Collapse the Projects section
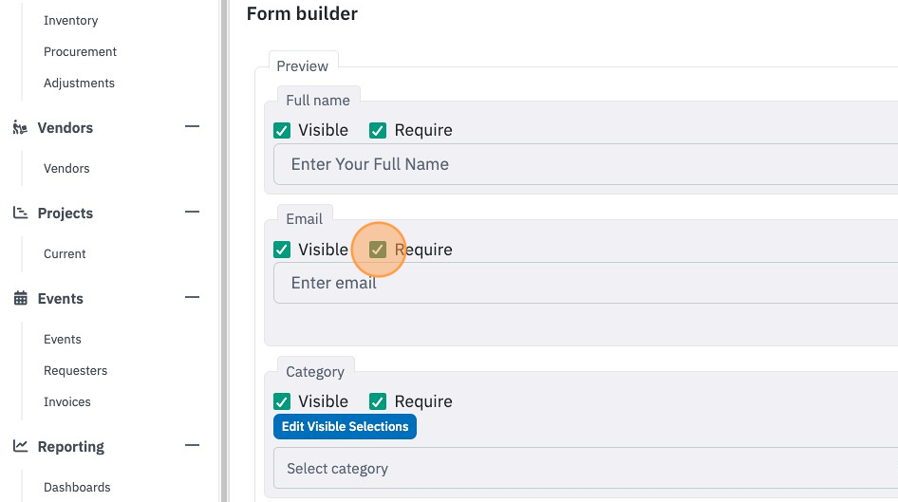The image size is (898, 502). (x=193, y=212)
